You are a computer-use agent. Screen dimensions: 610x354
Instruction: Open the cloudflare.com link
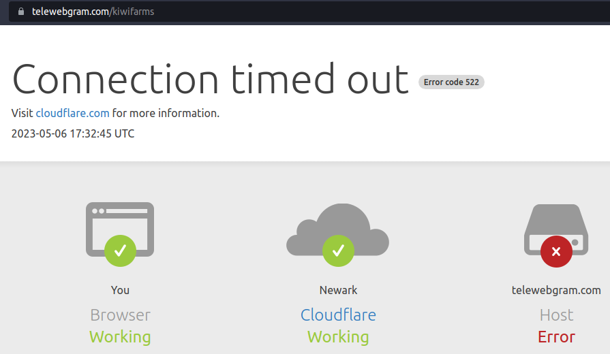tap(72, 113)
